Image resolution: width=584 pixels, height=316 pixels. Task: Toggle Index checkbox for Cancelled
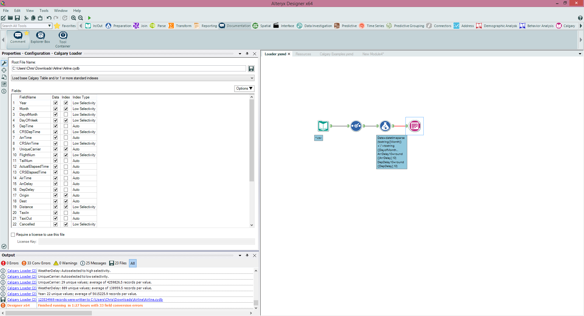(66, 224)
